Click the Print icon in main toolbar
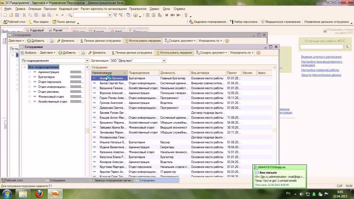The height and width of the screenshot is (199, 354). click(43, 15)
